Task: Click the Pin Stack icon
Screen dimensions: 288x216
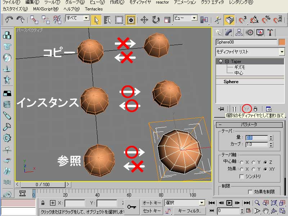Action: click(x=221, y=108)
